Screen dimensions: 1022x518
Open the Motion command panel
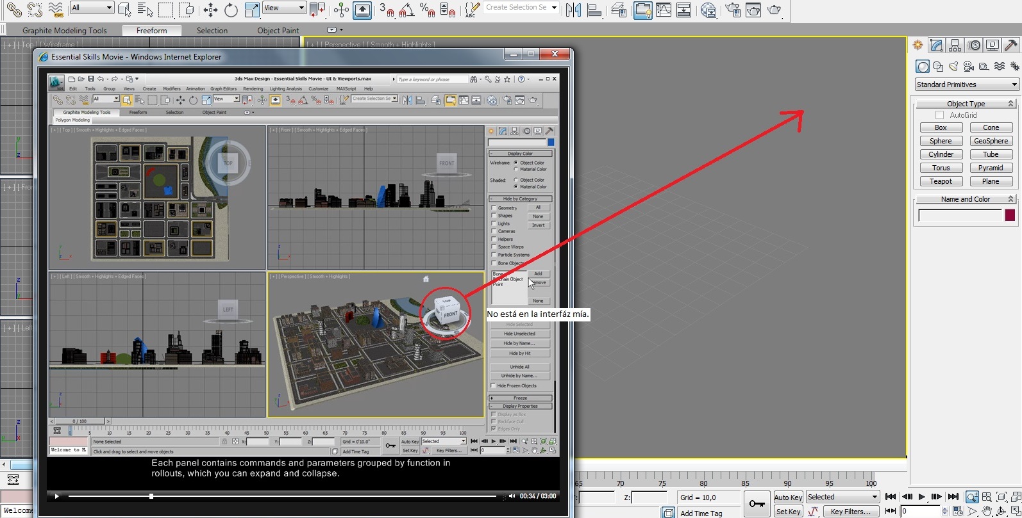pyautogui.click(x=974, y=45)
